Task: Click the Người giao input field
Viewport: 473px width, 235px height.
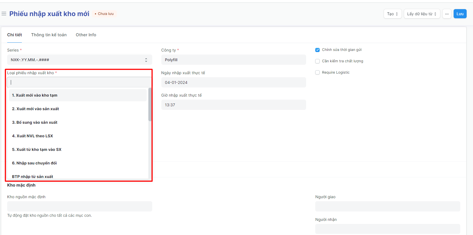Action: point(387,206)
